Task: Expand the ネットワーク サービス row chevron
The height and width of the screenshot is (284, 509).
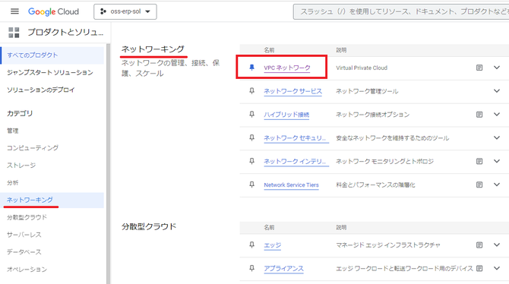Action: pyautogui.click(x=497, y=91)
